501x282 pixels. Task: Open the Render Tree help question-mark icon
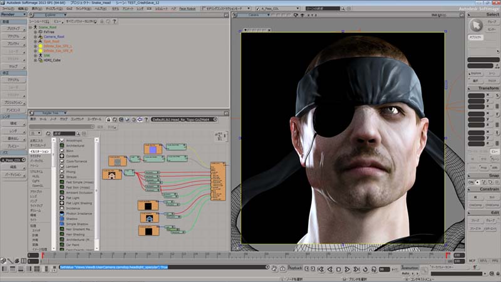point(146,119)
